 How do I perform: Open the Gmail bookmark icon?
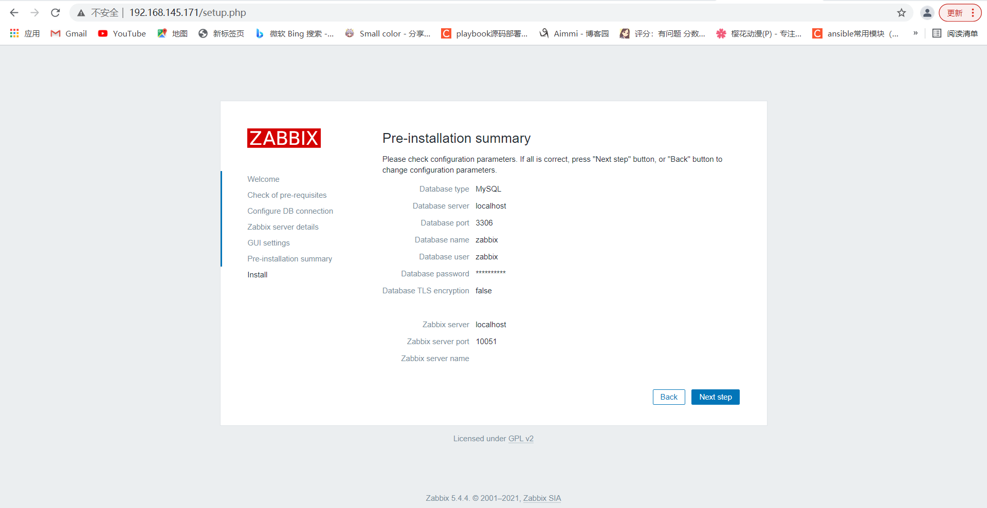(56, 33)
